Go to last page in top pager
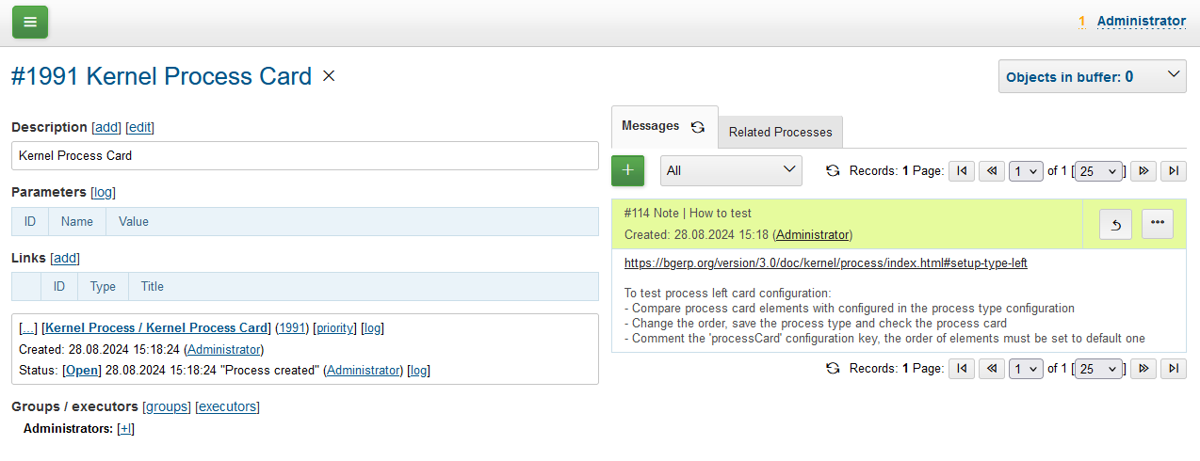 (x=1174, y=170)
